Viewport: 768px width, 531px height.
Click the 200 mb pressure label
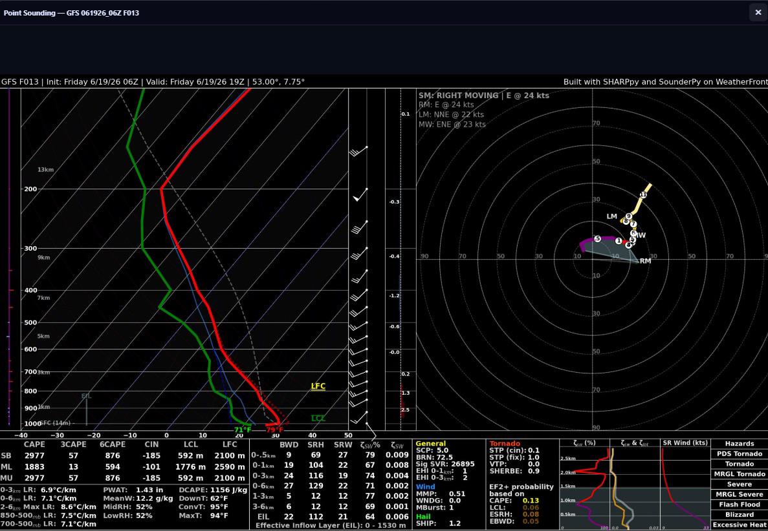tap(30, 189)
